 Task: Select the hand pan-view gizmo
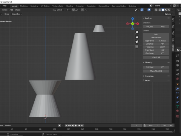point(137,37)
